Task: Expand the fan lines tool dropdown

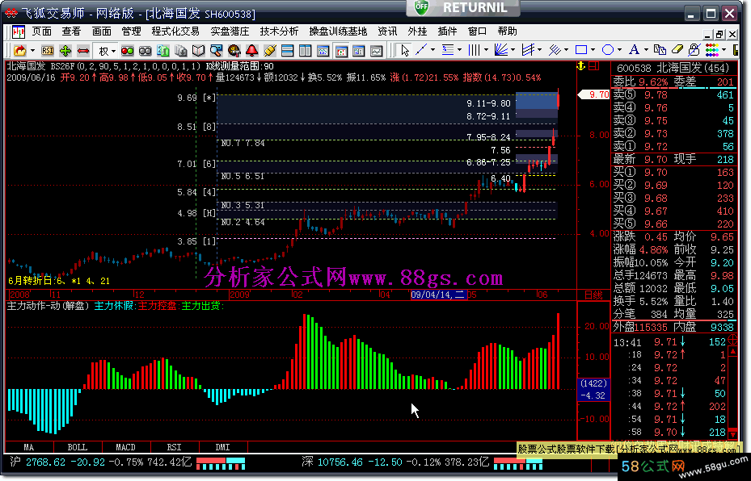Action: 513,50
